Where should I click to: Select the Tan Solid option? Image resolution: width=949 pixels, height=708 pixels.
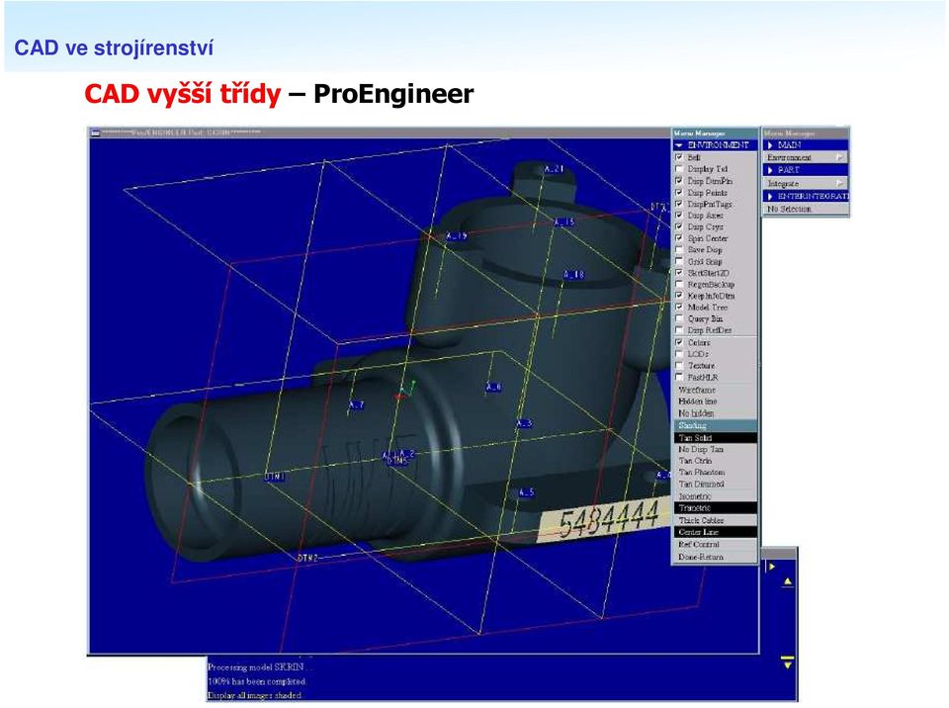(x=715, y=438)
